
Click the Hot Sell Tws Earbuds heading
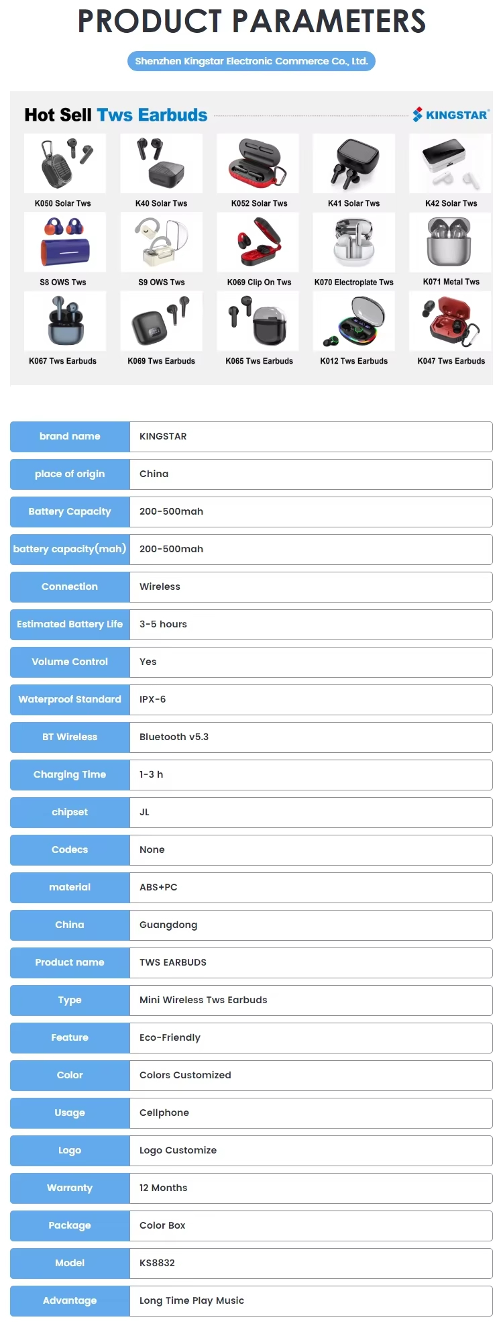pos(116,115)
